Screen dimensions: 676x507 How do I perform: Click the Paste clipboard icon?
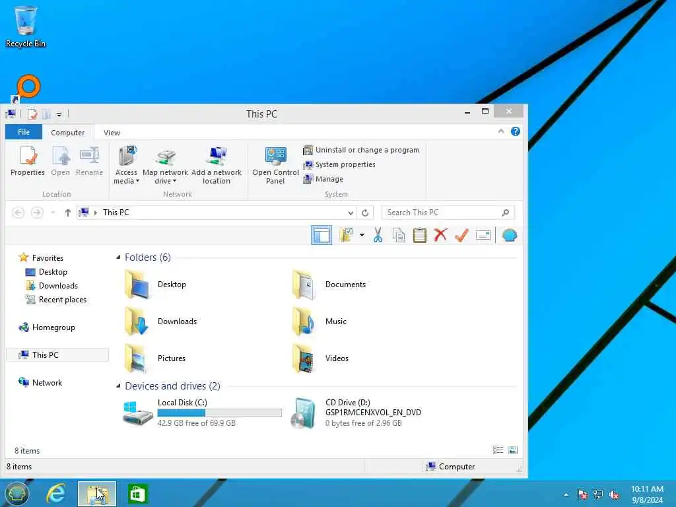pos(419,236)
